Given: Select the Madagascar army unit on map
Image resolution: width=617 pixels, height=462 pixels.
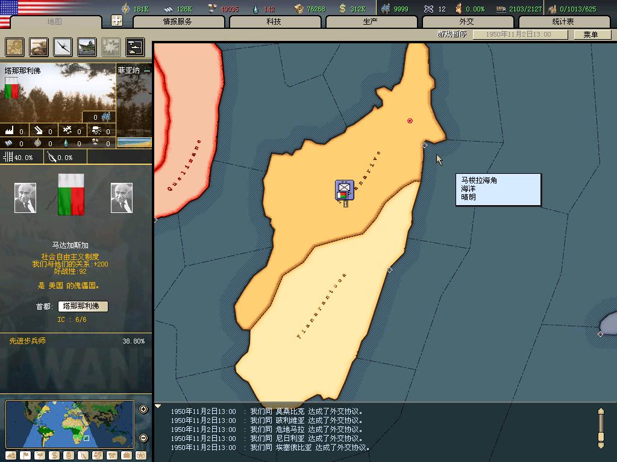Looking at the screenshot, I should pos(344,190).
